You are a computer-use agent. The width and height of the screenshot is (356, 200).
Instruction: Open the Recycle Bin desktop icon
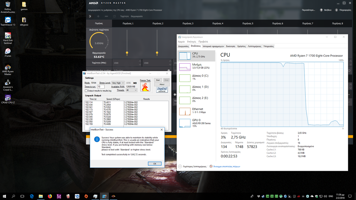[8, 7]
